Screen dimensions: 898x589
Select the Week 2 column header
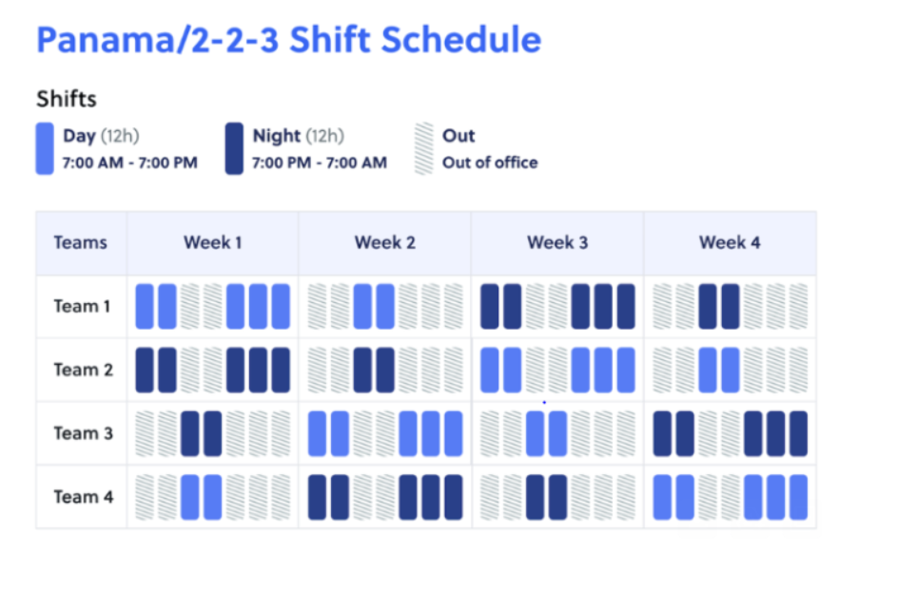(384, 243)
